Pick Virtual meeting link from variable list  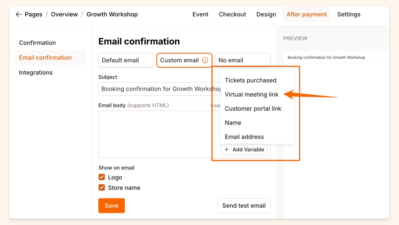coord(251,95)
